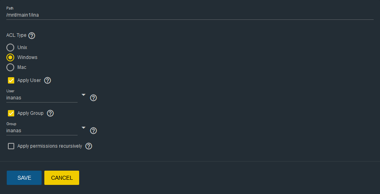Image resolution: width=380 pixels, height=194 pixels.
Task: Select the Windows ACL type radio
Action: coord(10,57)
